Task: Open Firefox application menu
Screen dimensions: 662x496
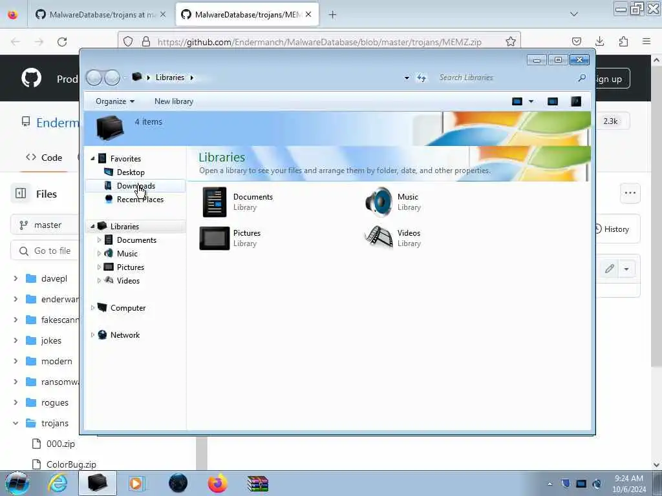Action: pos(646,41)
